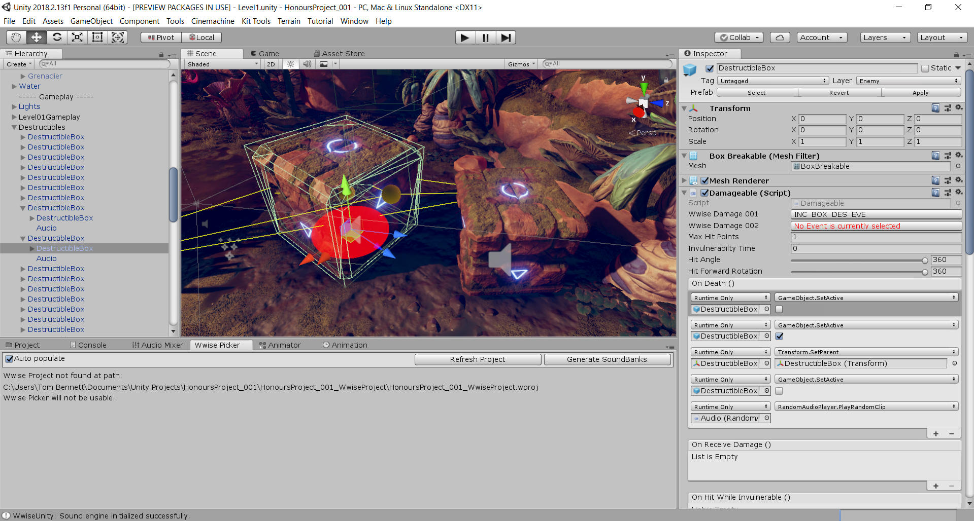This screenshot has width=974, height=521.
Task: Disable the Mesh Renderer component
Action: (x=704, y=181)
